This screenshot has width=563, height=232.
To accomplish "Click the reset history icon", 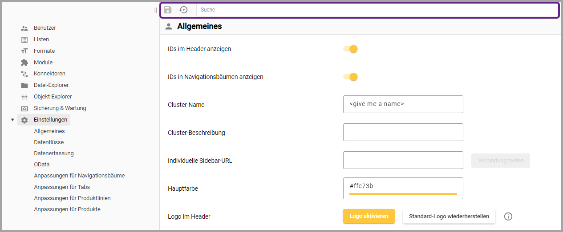I will pyautogui.click(x=183, y=10).
